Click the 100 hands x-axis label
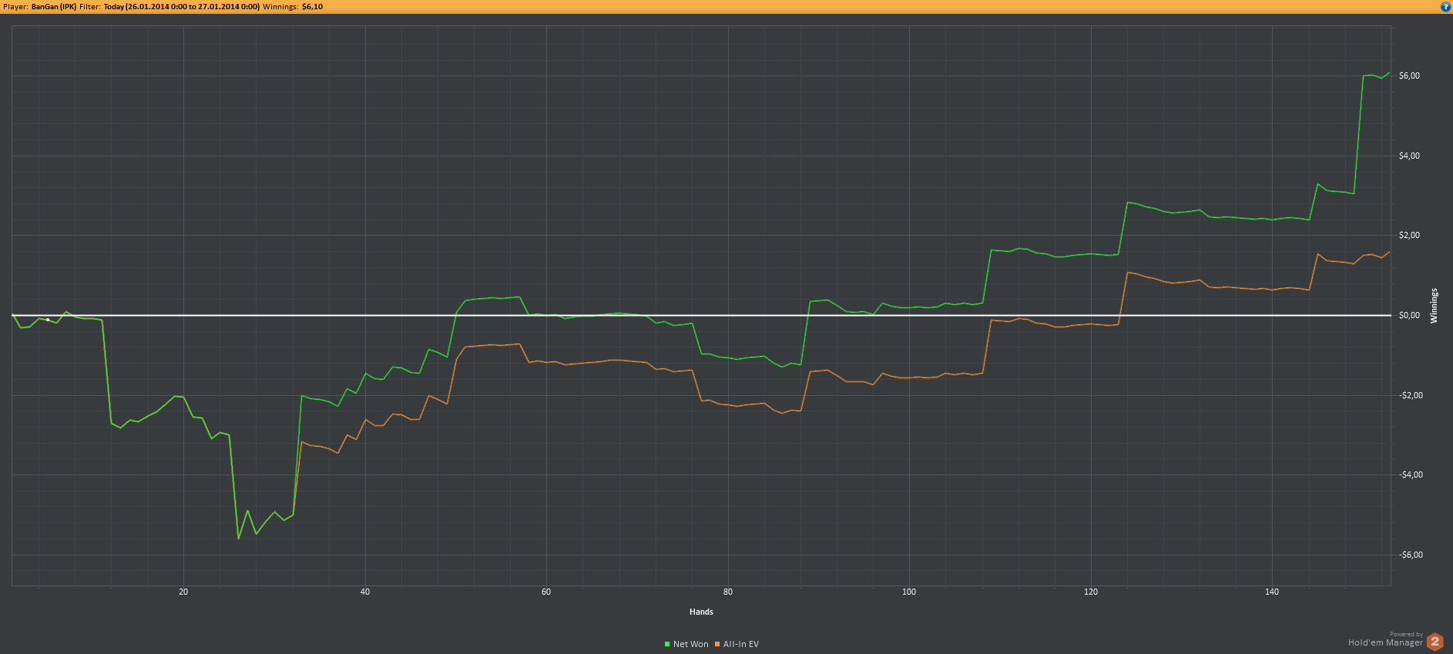Viewport: 1453px width, 654px height. pyautogui.click(x=909, y=592)
